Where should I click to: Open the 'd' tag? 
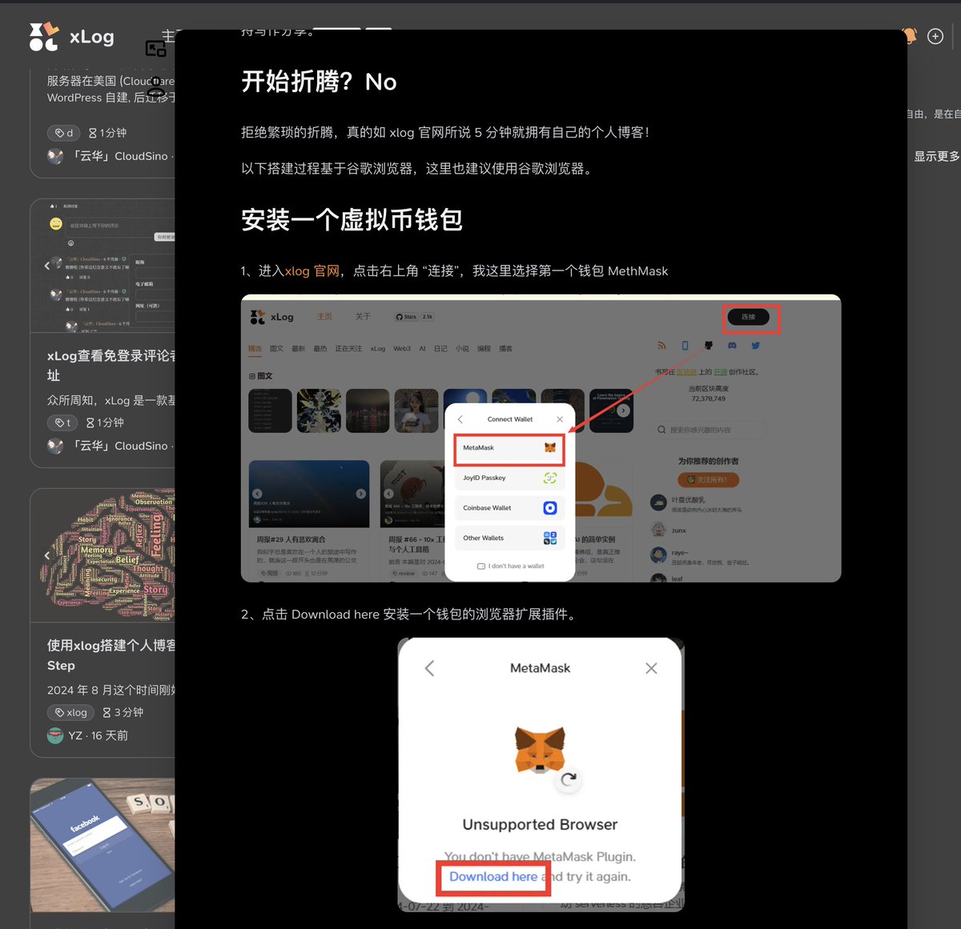click(64, 133)
